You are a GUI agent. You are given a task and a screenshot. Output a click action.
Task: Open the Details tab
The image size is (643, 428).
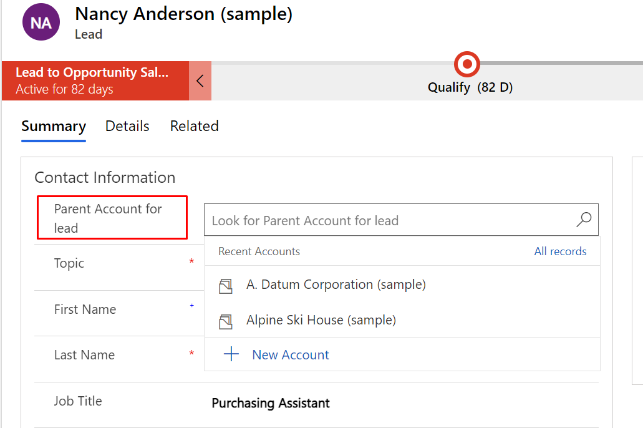click(x=127, y=126)
